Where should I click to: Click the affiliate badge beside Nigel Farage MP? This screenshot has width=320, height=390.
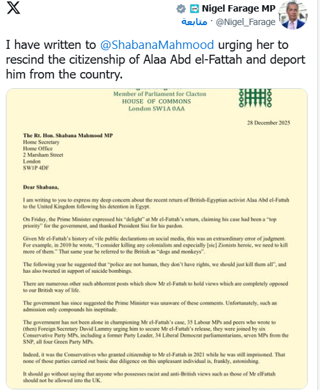point(194,9)
